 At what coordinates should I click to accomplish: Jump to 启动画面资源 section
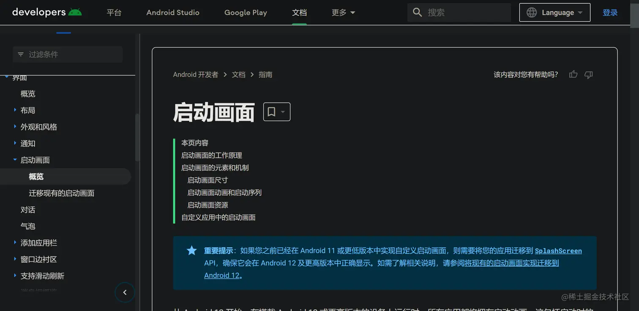click(x=208, y=205)
